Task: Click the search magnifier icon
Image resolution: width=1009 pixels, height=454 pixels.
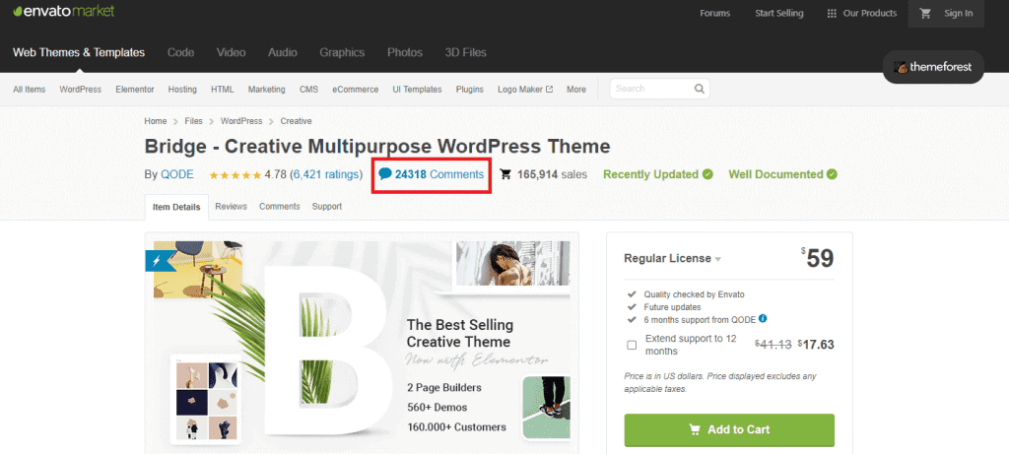Action: point(699,89)
